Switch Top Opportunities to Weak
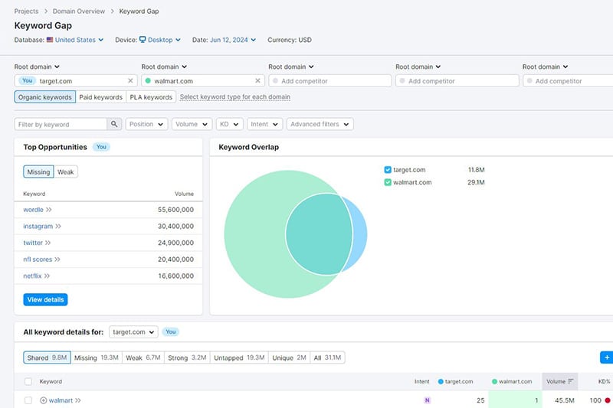The image size is (613, 408). (66, 171)
